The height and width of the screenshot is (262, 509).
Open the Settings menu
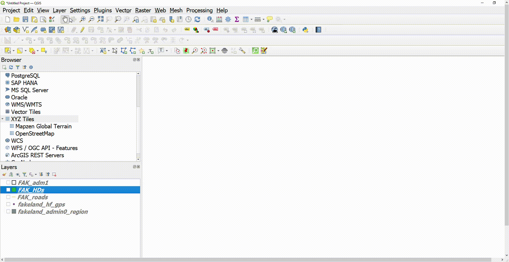point(80,10)
